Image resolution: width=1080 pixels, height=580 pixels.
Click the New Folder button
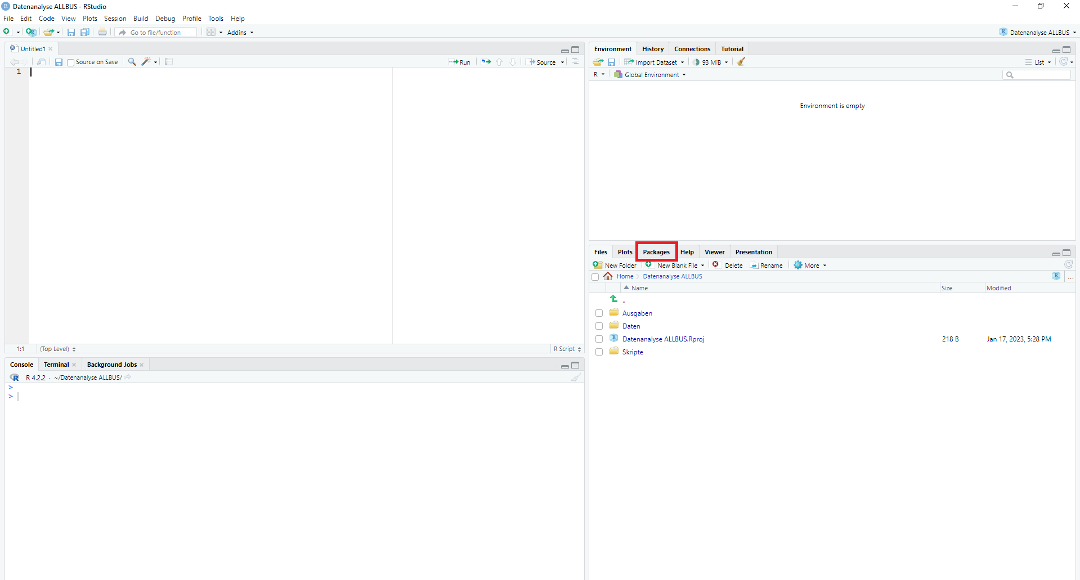click(615, 266)
